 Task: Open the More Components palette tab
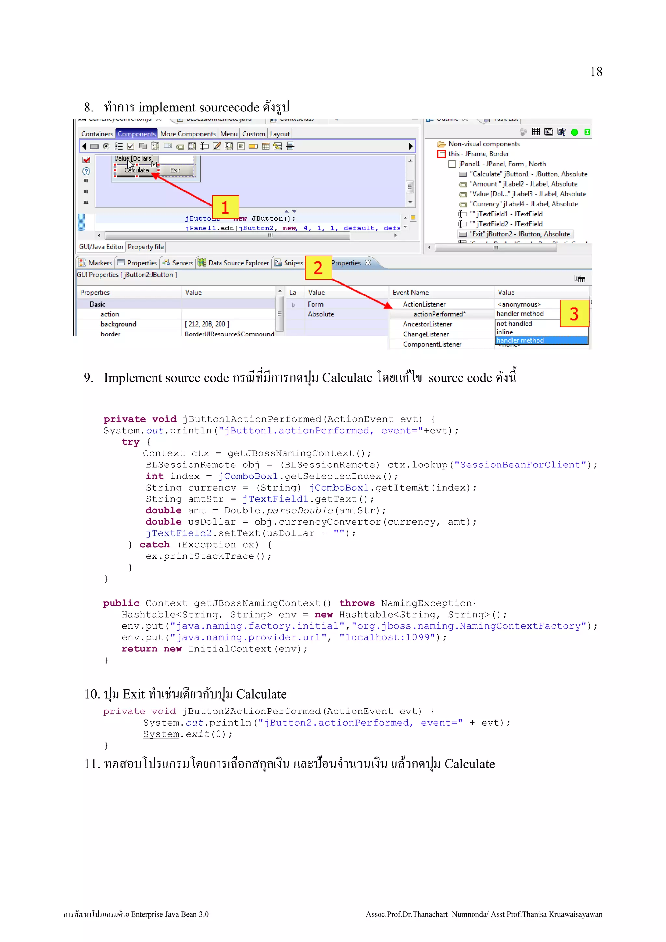pyautogui.click(x=188, y=134)
